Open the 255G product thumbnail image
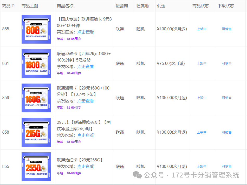The height and width of the screenshot is (185, 247). (36, 167)
